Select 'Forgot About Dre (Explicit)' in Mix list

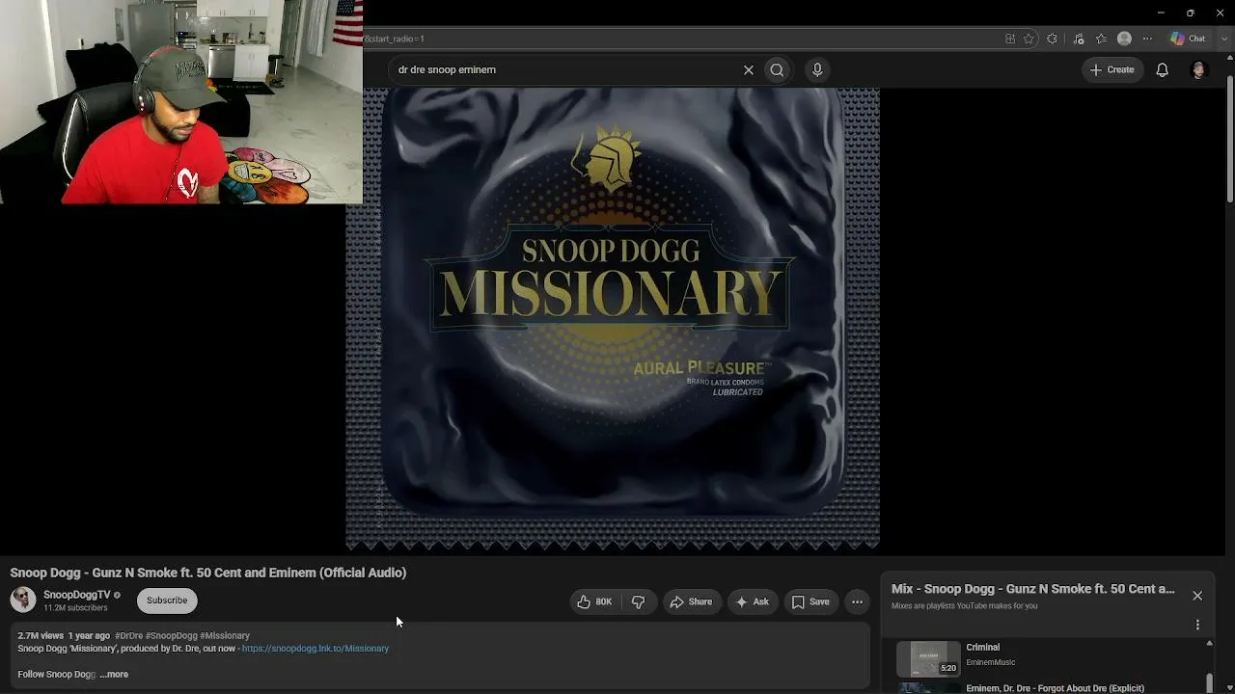click(x=1055, y=688)
